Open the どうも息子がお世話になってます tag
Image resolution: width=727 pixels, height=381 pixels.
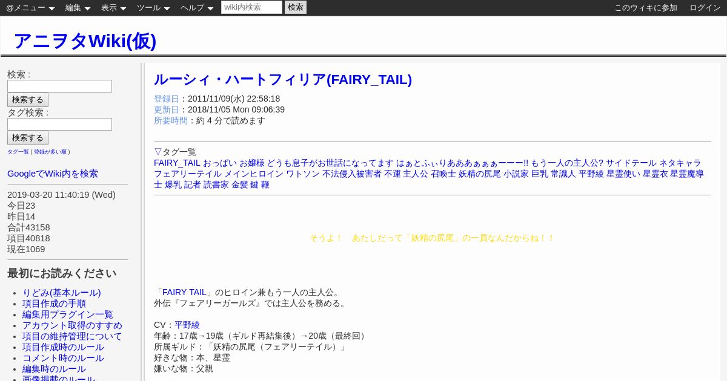click(330, 163)
